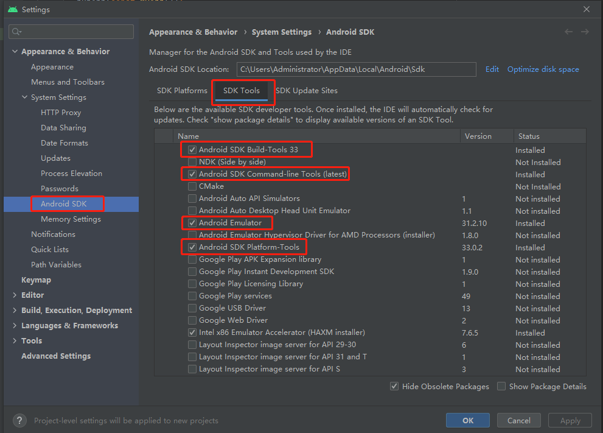The width and height of the screenshot is (603, 433).
Task: Click the Cancel button
Action: tap(519, 420)
